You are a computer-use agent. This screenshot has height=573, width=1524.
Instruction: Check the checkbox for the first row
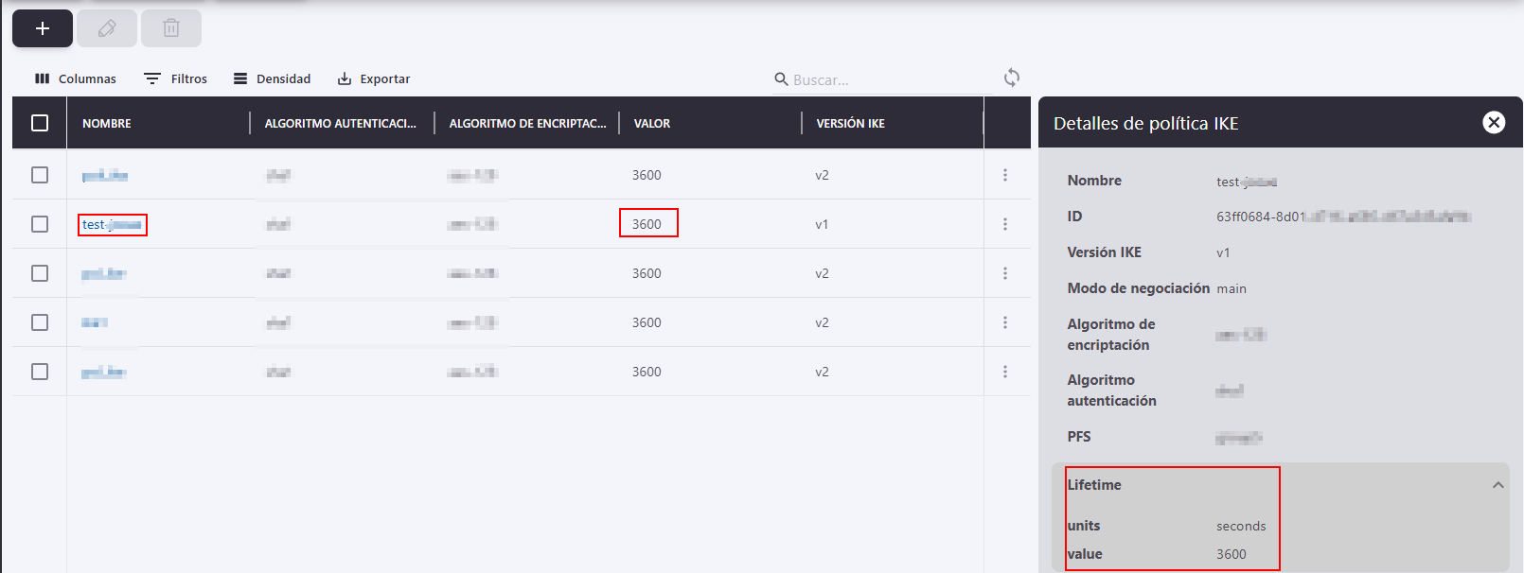tap(40, 175)
